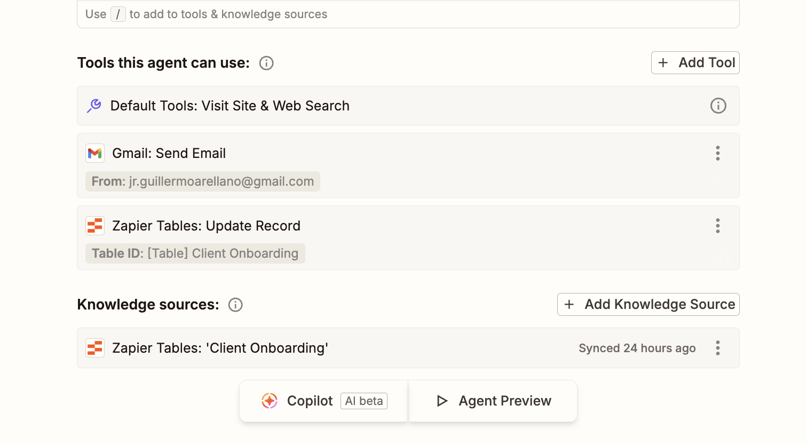Click the Copilot sparkle icon
The width and height of the screenshot is (807, 445).
click(x=270, y=401)
